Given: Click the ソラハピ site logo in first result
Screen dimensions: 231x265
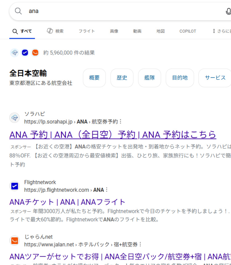Looking at the screenshot, I should [x=14, y=118].
